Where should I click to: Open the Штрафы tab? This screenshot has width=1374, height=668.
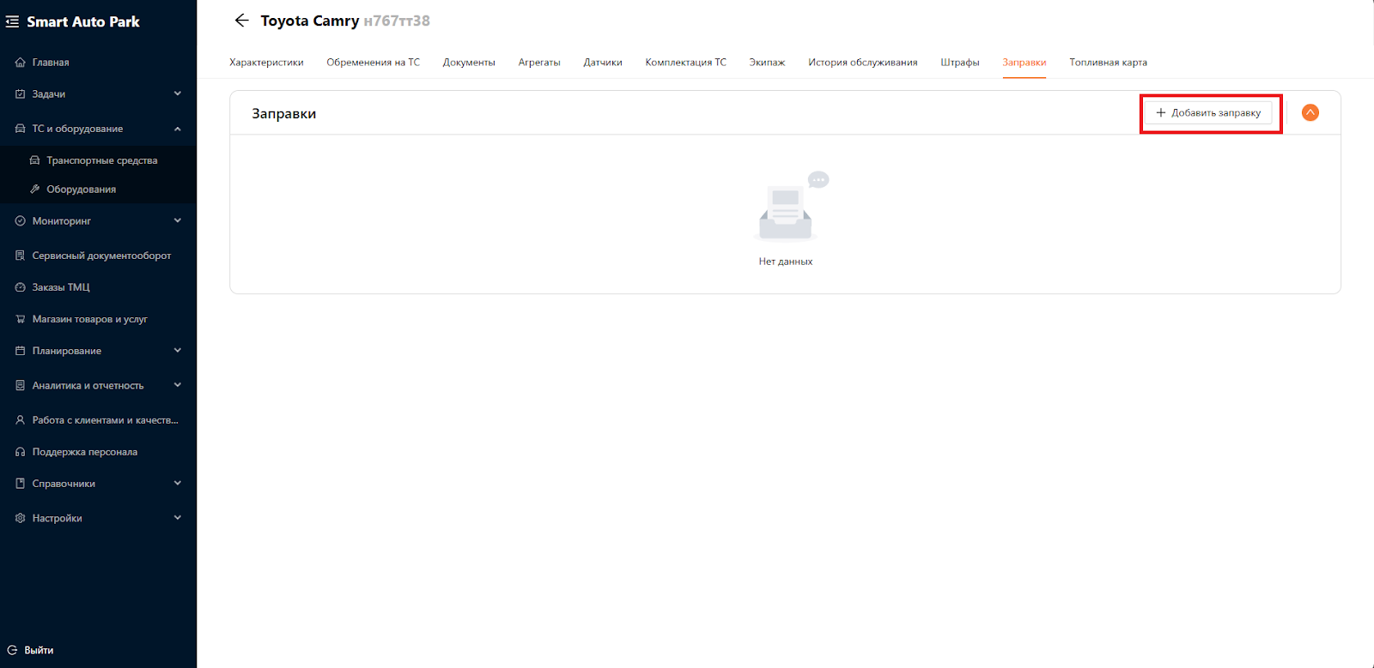tap(959, 63)
